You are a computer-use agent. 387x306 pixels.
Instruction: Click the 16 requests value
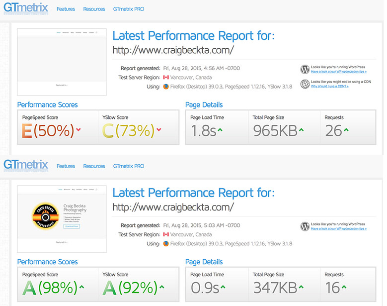tap(332, 288)
